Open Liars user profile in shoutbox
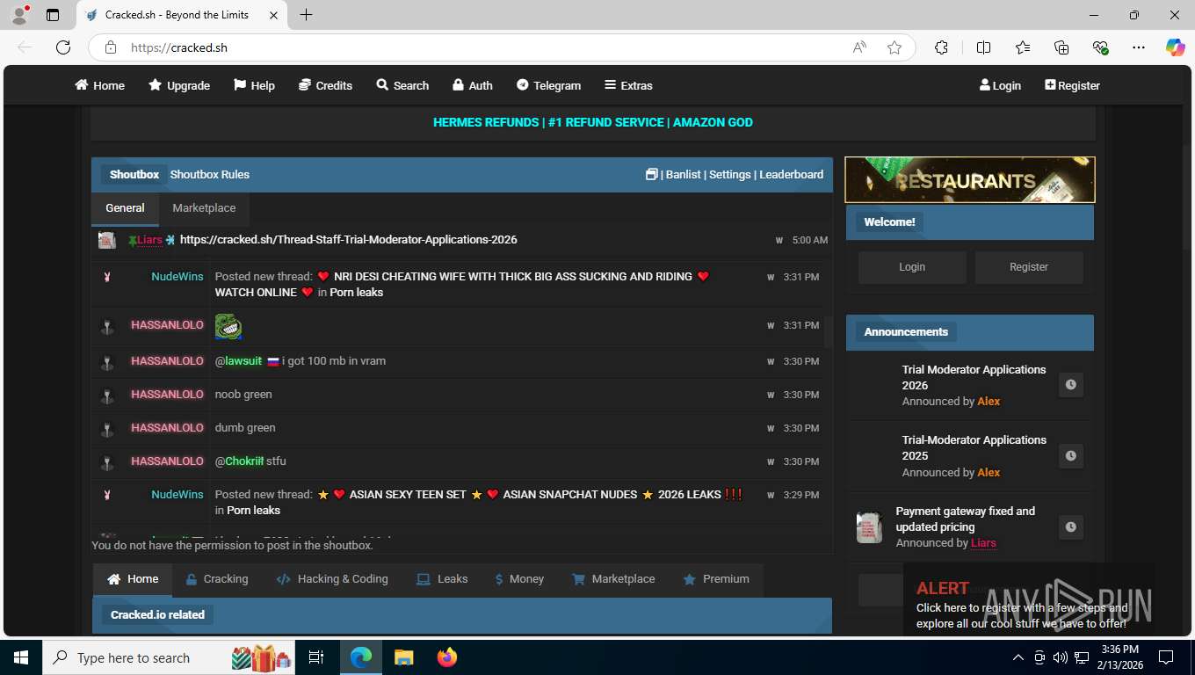1195x675 pixels. (149, 239)
